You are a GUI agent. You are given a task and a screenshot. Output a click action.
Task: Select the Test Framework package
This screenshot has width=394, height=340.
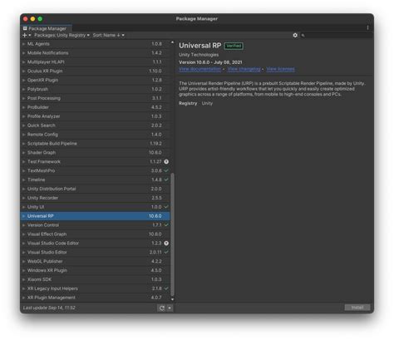pyautogui.click(x=96, y=161)
